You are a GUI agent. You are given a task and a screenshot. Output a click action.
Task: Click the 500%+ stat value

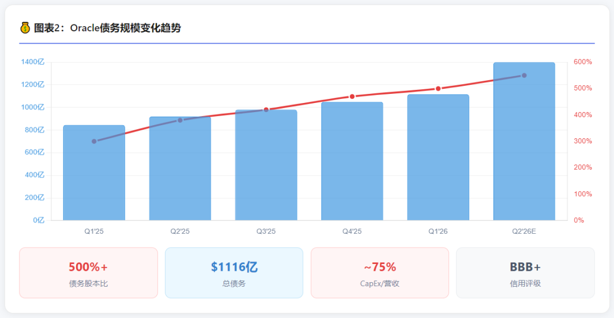88,267
